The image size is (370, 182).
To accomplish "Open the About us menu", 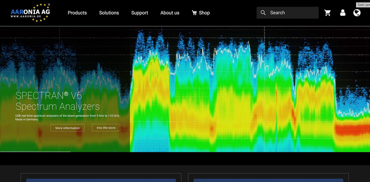I will [170, 13].
